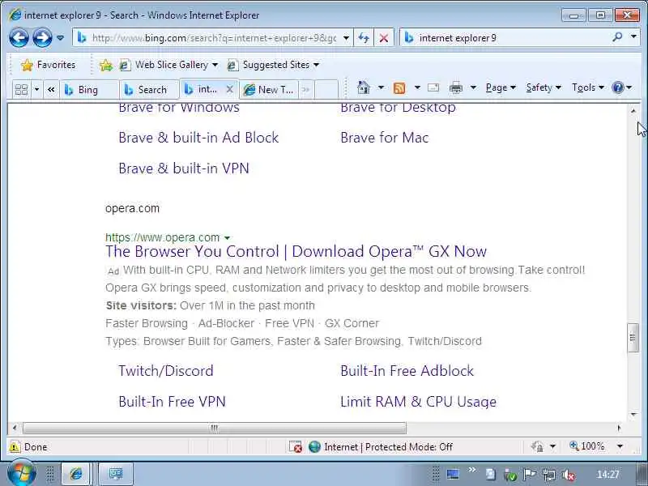Image resolution: width=648 pixels, height=486 pixels.
Task: Click the horizontal scrollbar thumb
Action: pyautogui.click(x=214, y=428)
